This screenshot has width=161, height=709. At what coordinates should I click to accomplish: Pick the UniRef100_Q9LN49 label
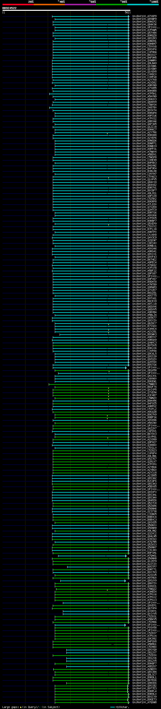pos(144,63)
